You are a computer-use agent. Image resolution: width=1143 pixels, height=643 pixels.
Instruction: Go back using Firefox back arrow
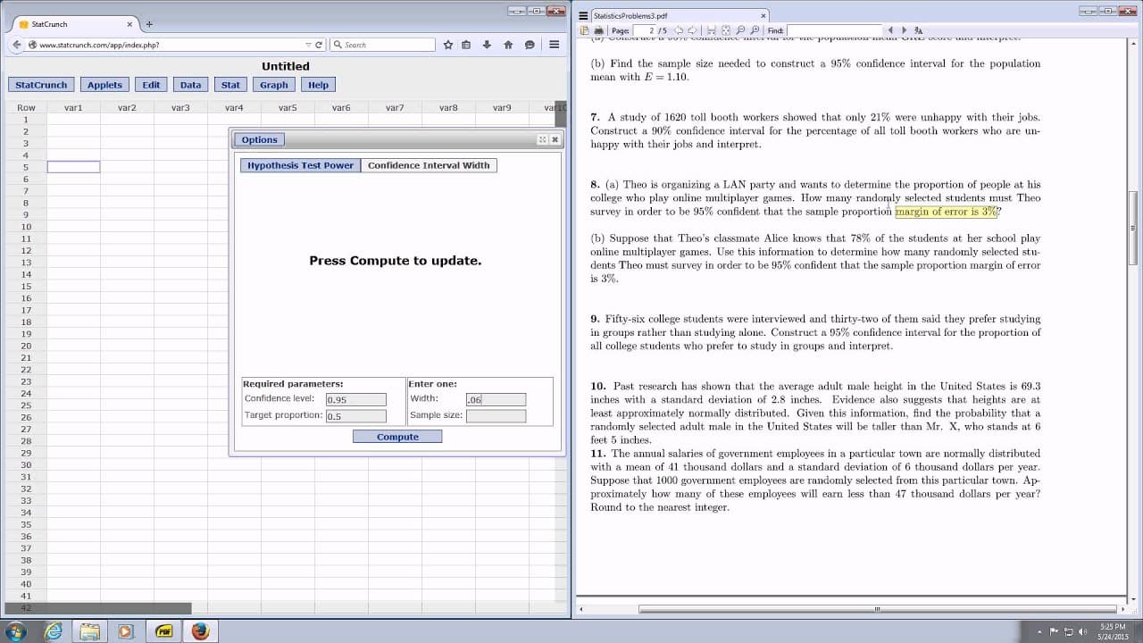[18, 45]
